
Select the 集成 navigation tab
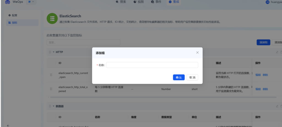(174, 2)
